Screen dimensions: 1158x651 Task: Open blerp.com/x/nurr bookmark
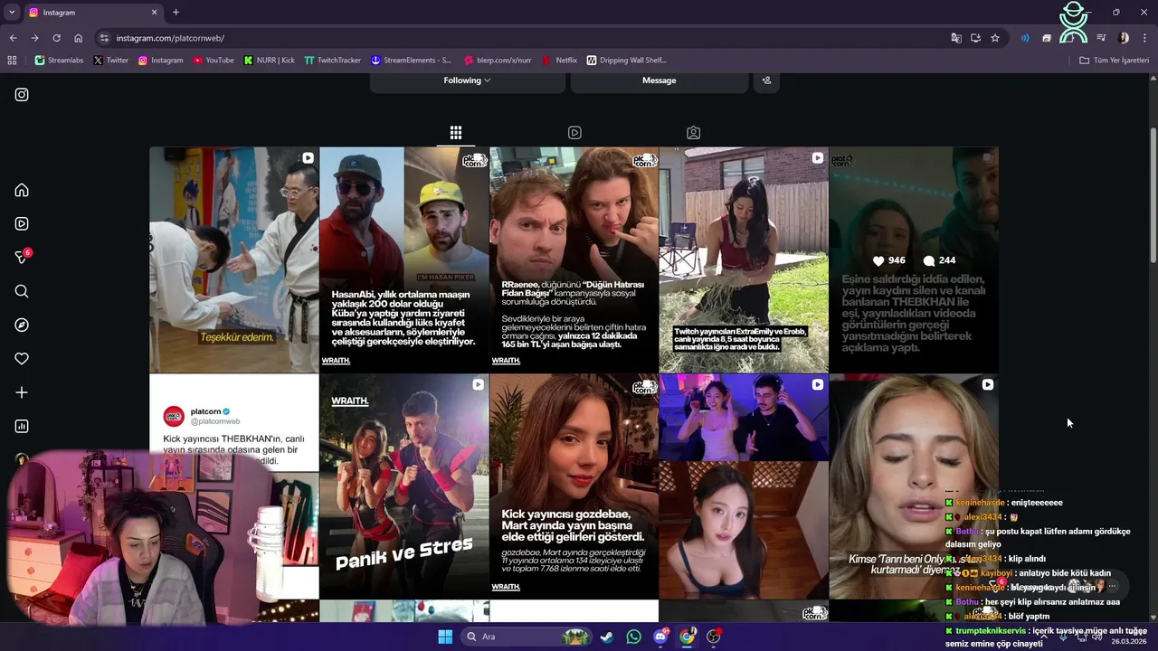tap(498, 61)
